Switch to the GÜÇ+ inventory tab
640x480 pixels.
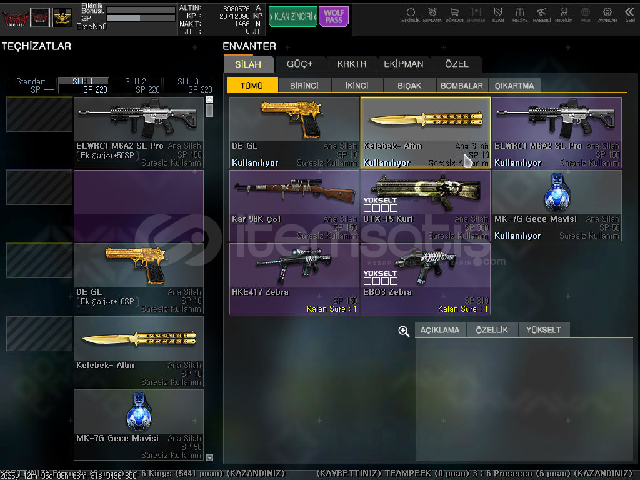[299, 64]
